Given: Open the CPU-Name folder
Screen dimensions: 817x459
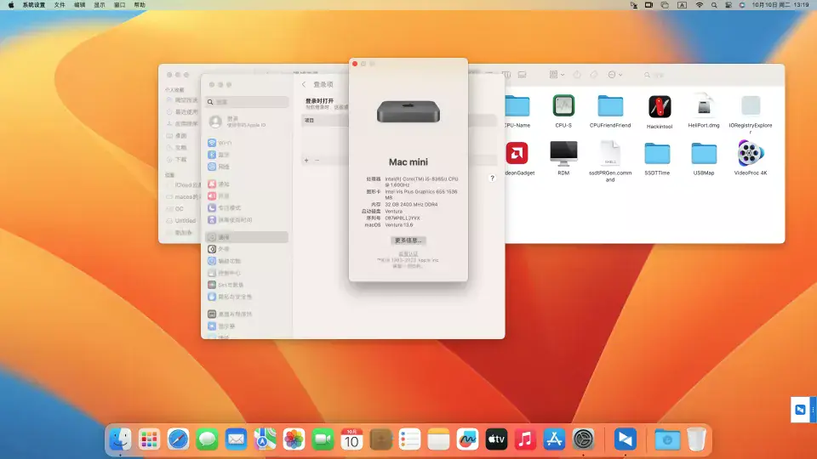Looking at the screenshot, I should [517, 106].
